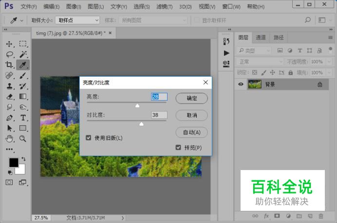Viewport: 337px width, 223px height.
Task: Click 取消 button in dialog
Action: point(191,115)
